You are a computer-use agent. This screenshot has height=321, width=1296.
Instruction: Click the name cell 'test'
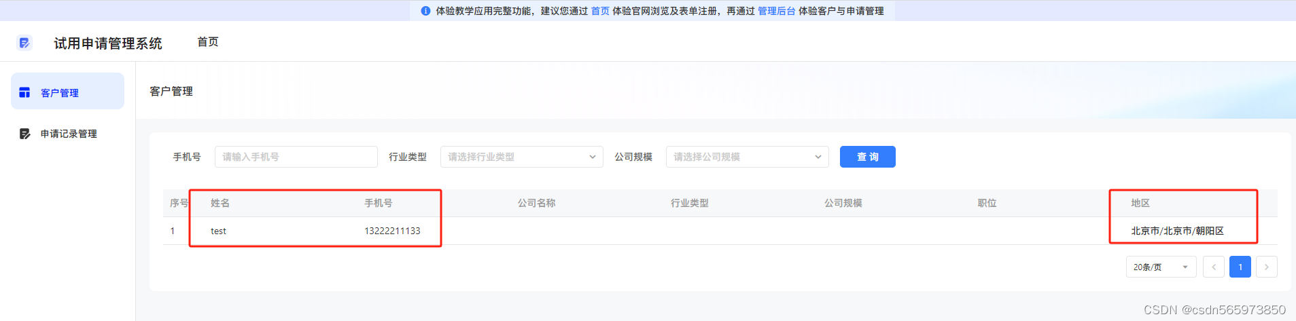pos(218,231)
